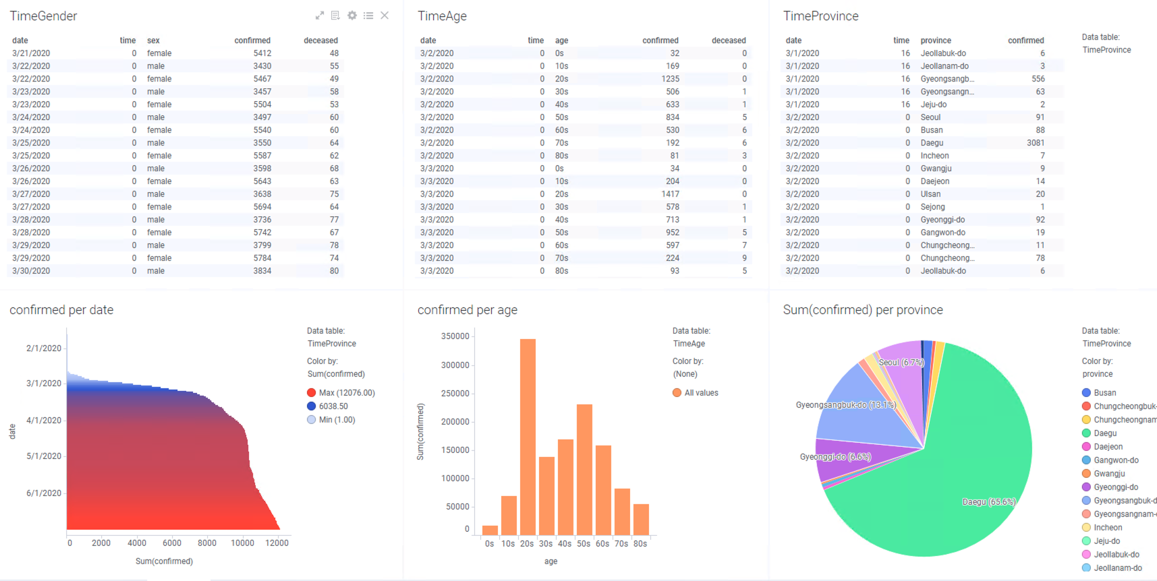Open date Y-axis selector
This screenshot has height=581, width=1157.
(x=12, y=431)
